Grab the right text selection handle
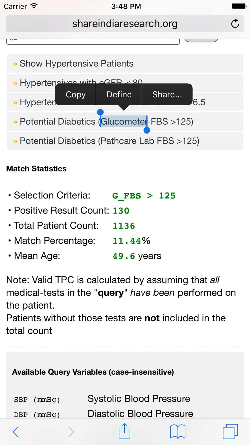Screen dimensions: 250x445 point(147,130)
